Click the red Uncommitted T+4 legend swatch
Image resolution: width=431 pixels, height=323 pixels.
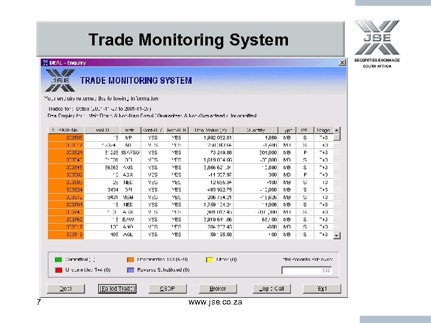point(59,270)
